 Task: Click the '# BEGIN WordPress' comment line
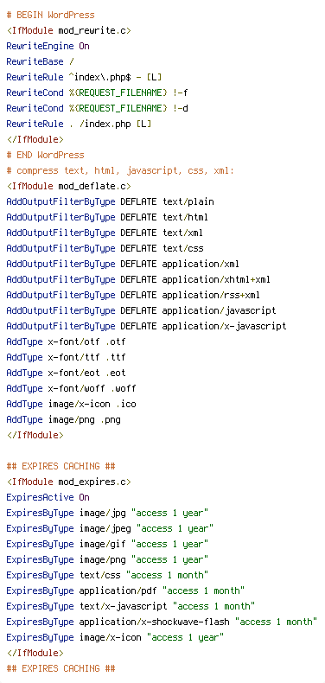50,15
